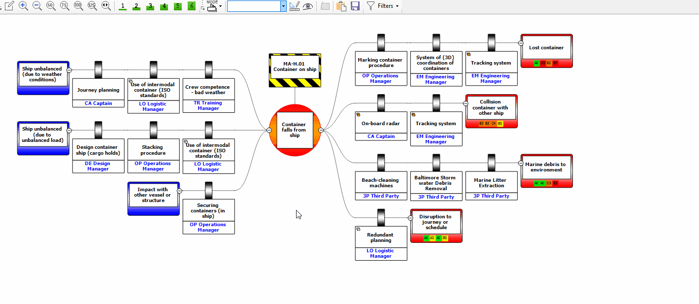699x304 pixels.
Task: Click the zoom out magnifier icon
Action: [37, 6]
